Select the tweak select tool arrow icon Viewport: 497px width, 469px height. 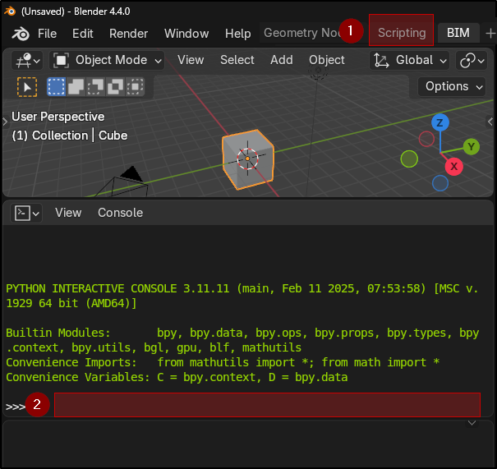[27, 86]
